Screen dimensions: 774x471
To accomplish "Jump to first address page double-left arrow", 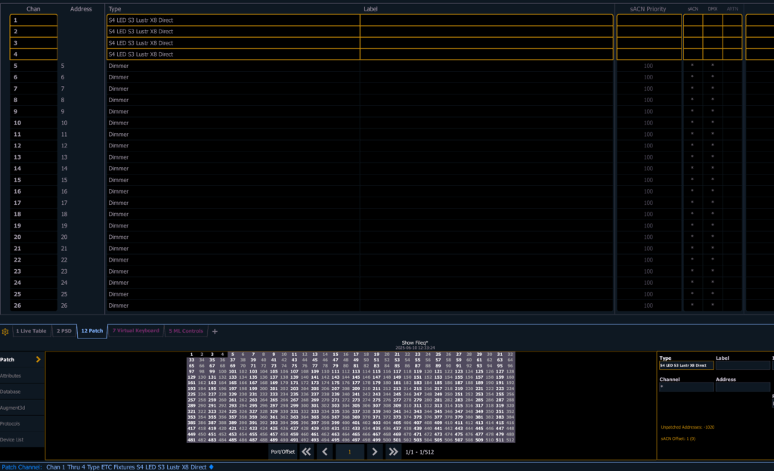I will click(x=307, y=452).
